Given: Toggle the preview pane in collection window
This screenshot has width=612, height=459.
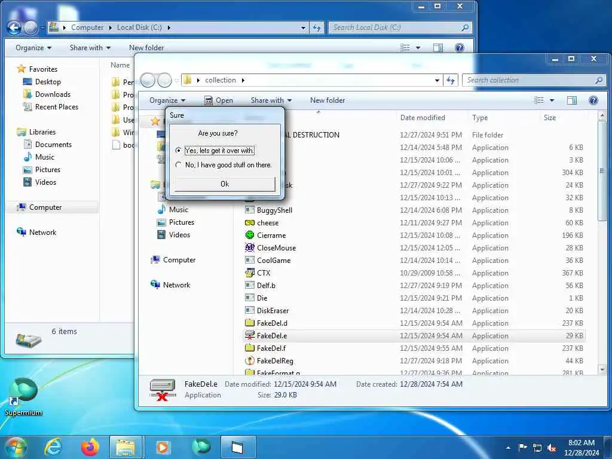Looking at the screenshot, I should coord(572,100).
